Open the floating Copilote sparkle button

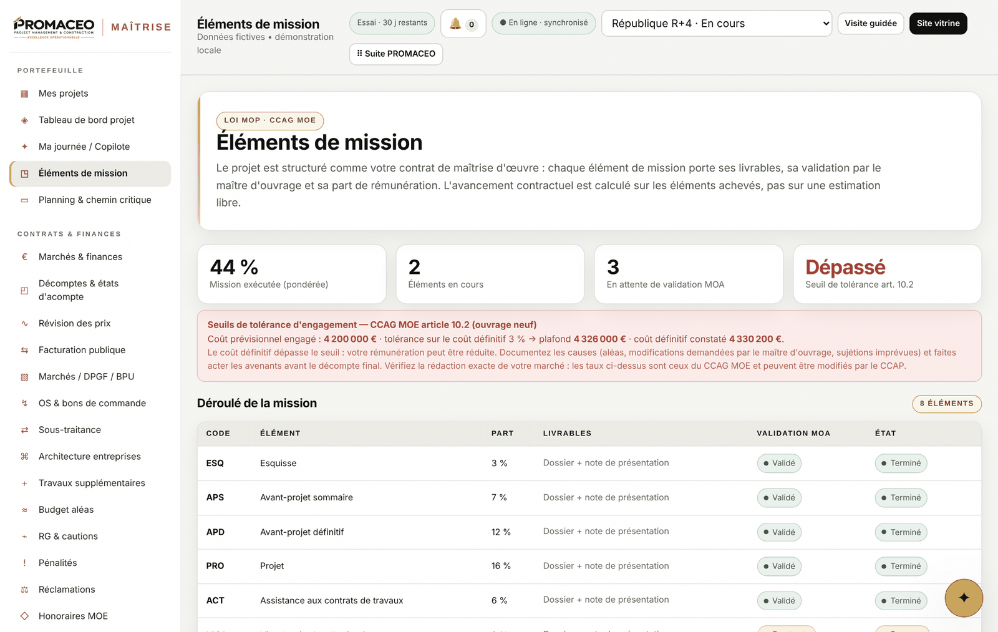pyautogui.click(x=964, y=598)
